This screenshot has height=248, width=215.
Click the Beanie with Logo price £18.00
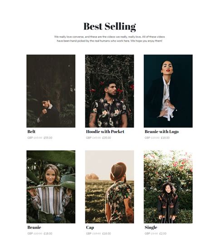point(165,138)
